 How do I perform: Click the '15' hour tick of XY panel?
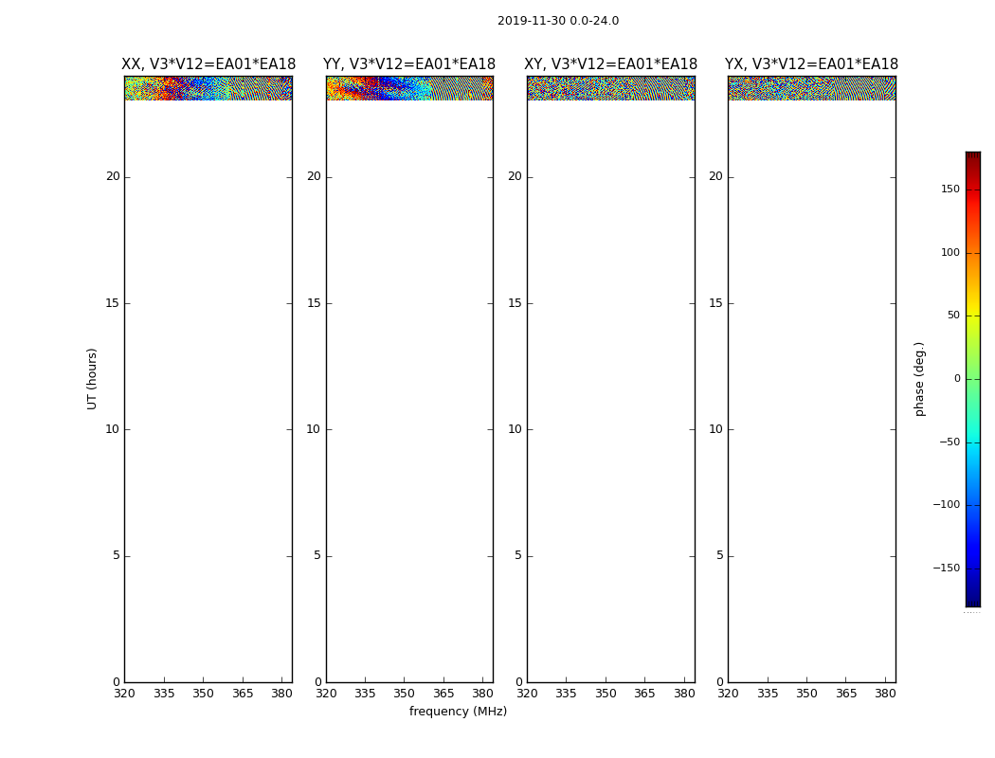516,303
